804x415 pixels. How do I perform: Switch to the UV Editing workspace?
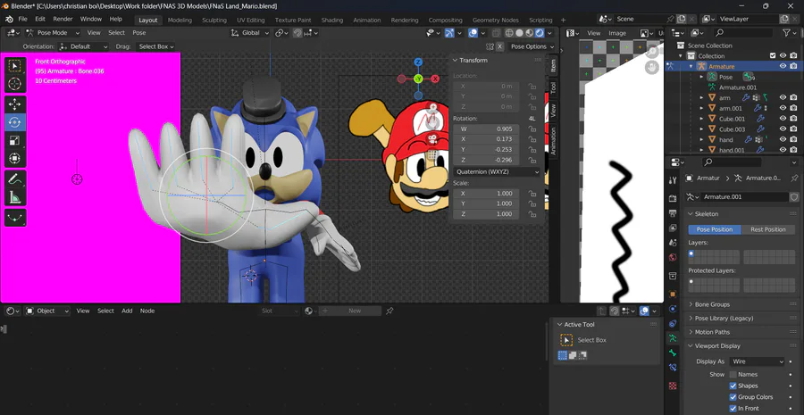(x=251, y=20)
